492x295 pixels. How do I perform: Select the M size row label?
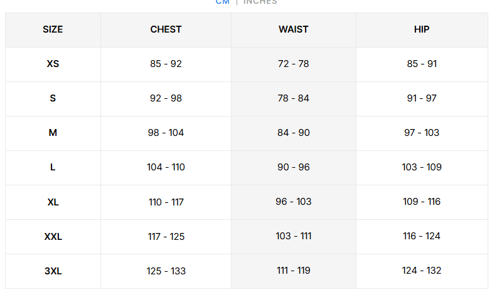pos(53,133)
